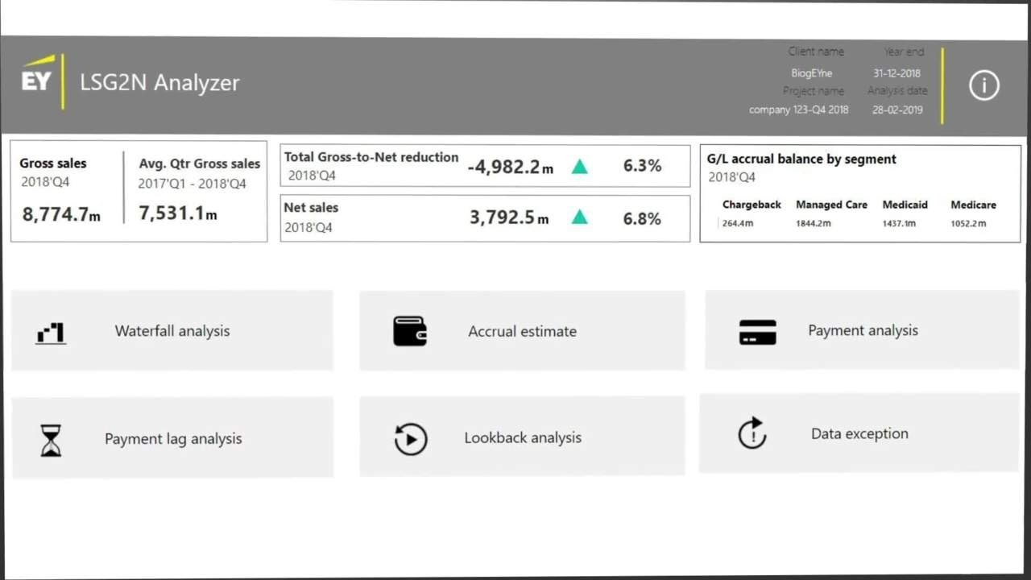Viewport: 1031px width, 580px height.
Task: Click the Payment analysis credit card icon
Action: (x=757, y=332)
